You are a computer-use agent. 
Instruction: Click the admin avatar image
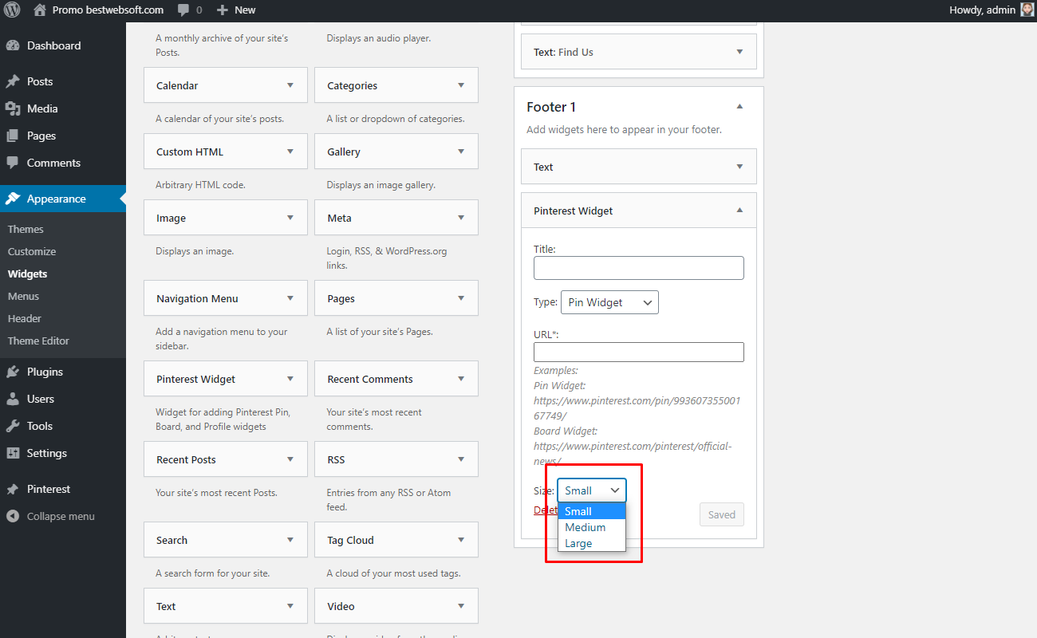point(1027,10)
